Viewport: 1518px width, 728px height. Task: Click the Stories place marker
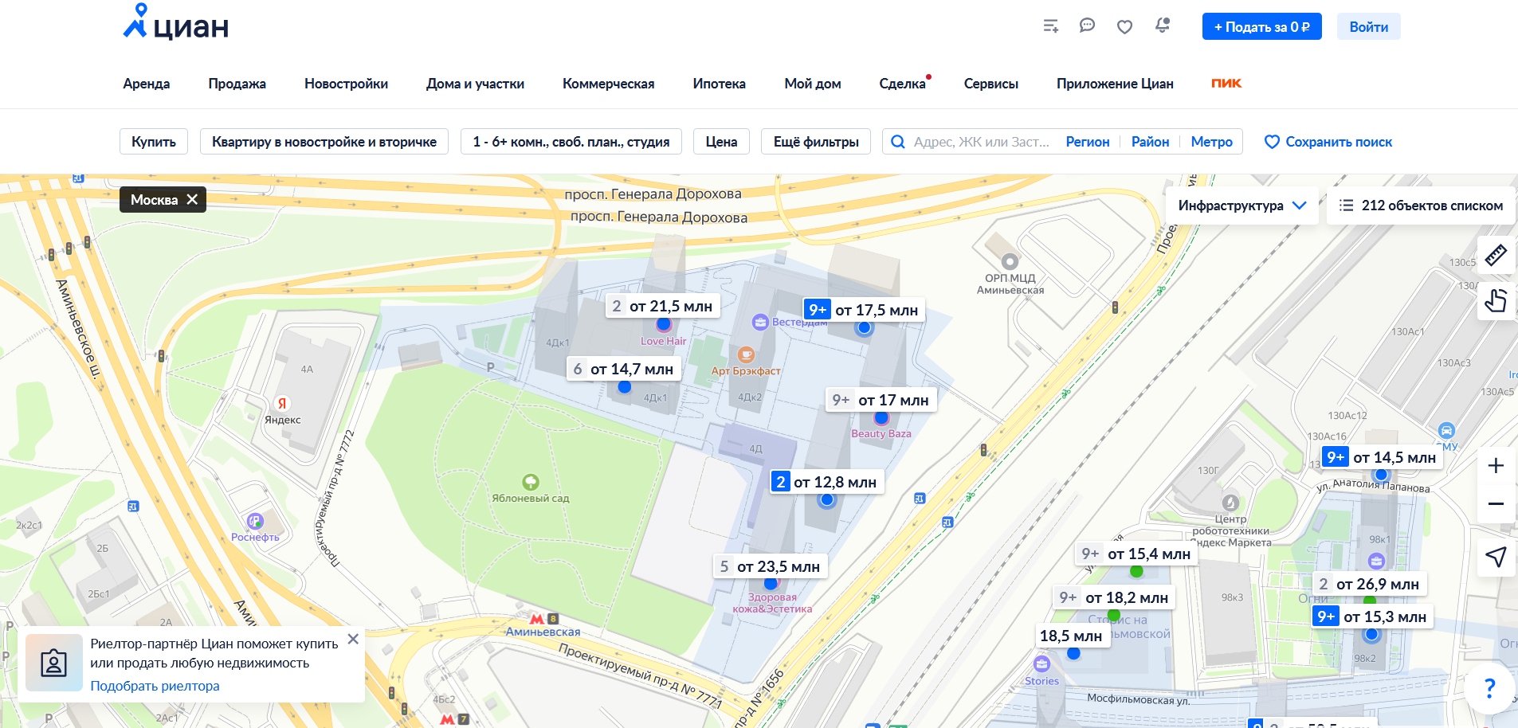pos(1041,663)
